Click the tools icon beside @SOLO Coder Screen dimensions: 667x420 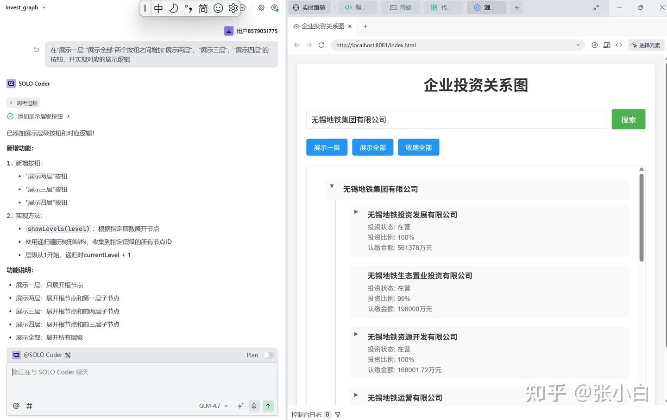[68, 355]
